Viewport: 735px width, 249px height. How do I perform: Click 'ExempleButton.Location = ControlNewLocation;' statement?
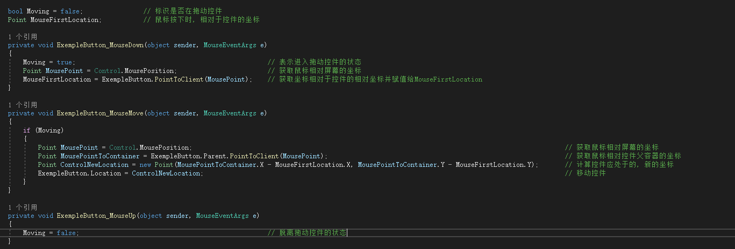[120, 173]
